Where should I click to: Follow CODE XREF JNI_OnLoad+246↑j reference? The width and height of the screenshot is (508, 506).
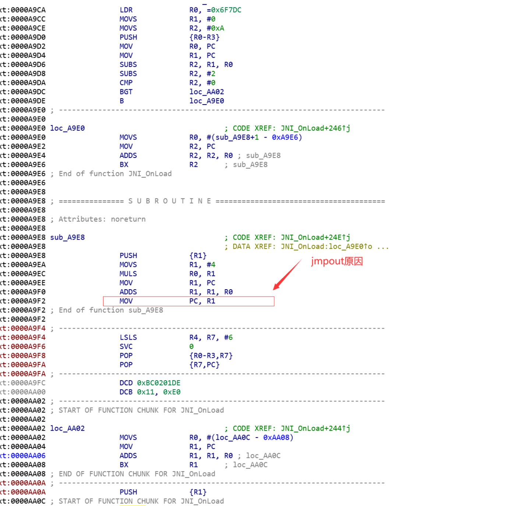(x=315, y=128)
